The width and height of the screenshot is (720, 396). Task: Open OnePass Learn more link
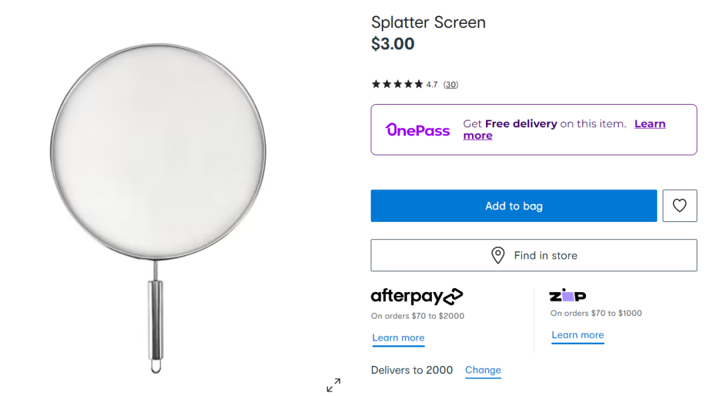click(649, 124)
